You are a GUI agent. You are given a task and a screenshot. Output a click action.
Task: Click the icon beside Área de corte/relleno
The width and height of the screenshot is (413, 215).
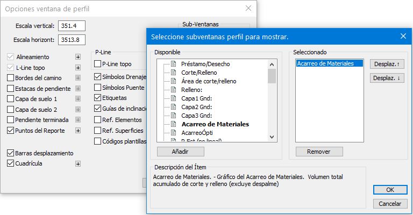pos(173,81)
